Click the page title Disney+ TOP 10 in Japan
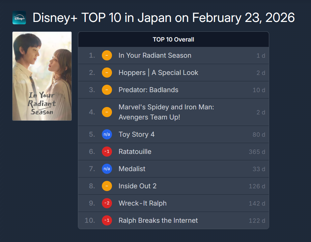This screenshot has height=242, width=311. (x=164, y=18)
